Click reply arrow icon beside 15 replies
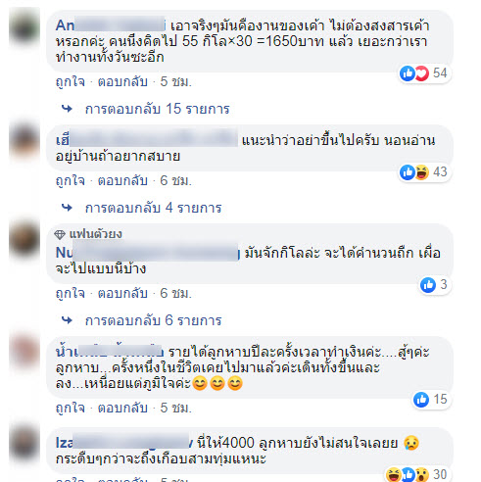481x482 pixels. click(67, 109)
